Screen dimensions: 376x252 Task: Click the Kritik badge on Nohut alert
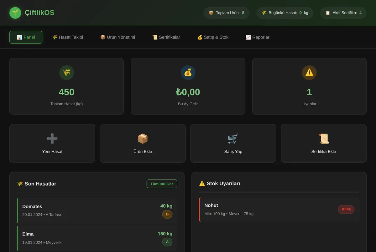(x=346, y=209)
